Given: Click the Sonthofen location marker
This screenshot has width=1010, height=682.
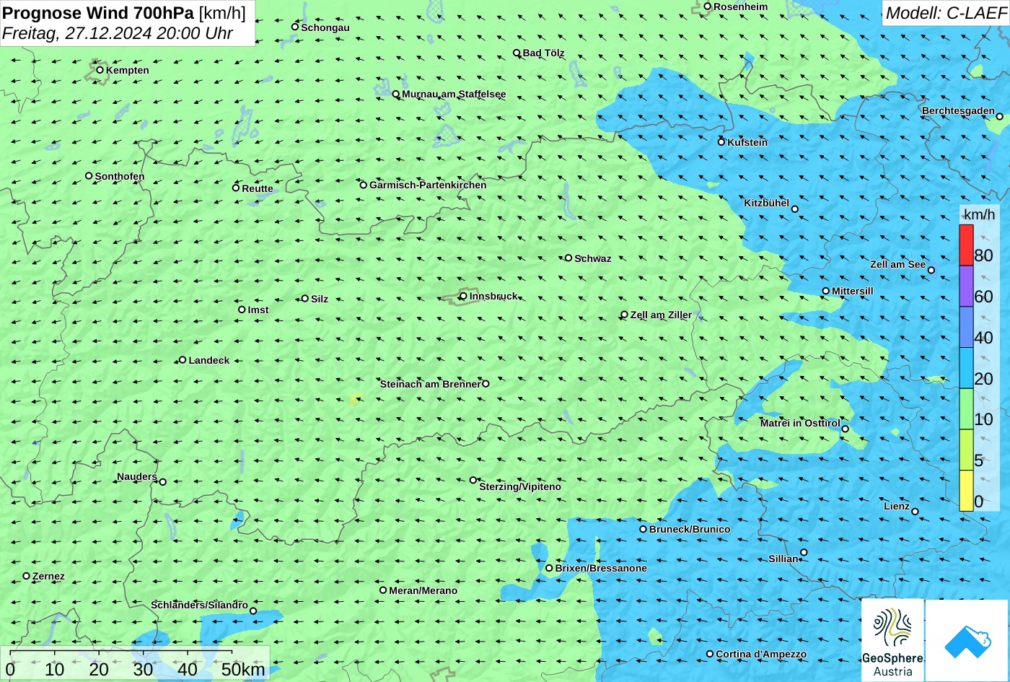Looking at the screenshot, I should click(89, 175).
